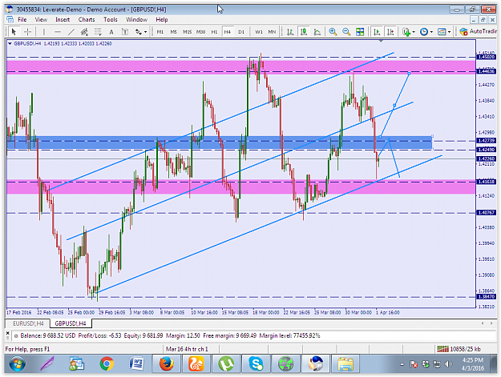Open the Insert menu

point(63,19)
